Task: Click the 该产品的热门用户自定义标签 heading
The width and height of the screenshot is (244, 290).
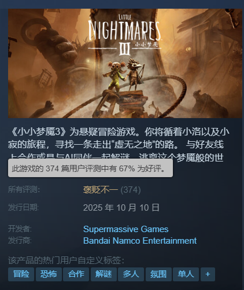Action: coord(66,260)
